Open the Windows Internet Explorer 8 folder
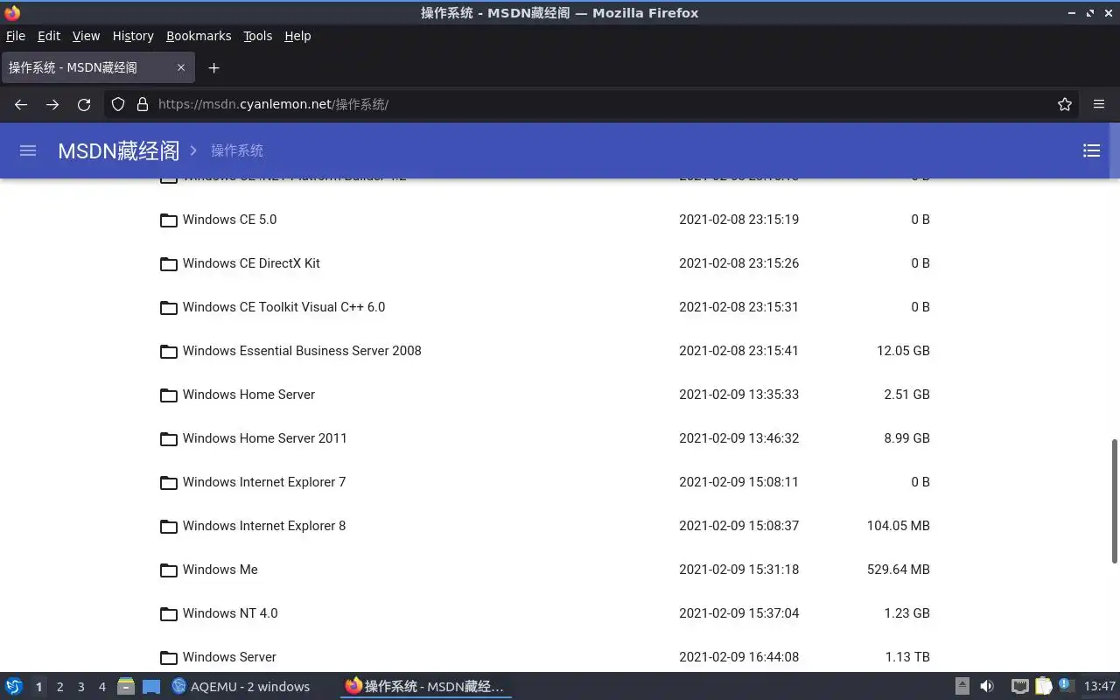The image size is (1120, 700). (264, 526)
